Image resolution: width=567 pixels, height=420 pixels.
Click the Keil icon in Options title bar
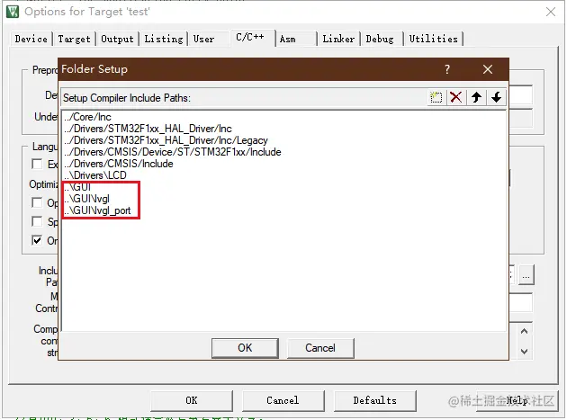pyautogui.click(x=13, y=12)
